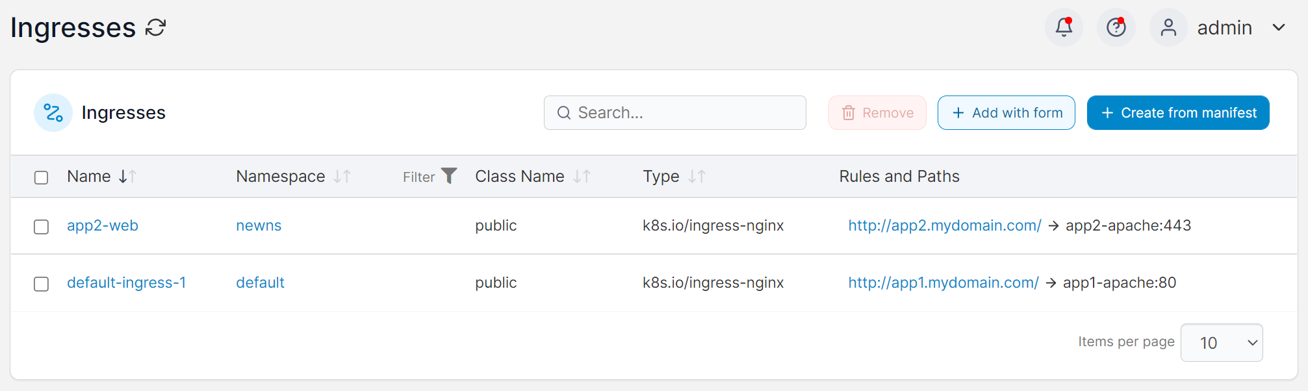
Task: Open the Items per page dropdown
Action: coord(1222,342)
